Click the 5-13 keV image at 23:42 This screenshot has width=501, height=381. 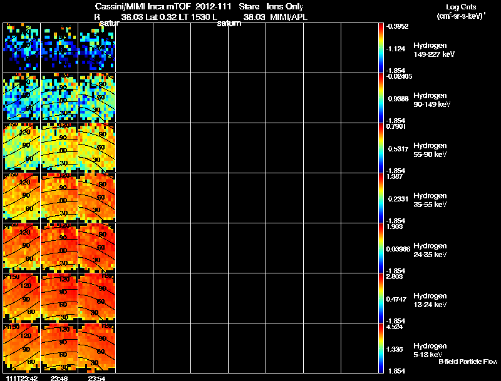click(22, 348)
